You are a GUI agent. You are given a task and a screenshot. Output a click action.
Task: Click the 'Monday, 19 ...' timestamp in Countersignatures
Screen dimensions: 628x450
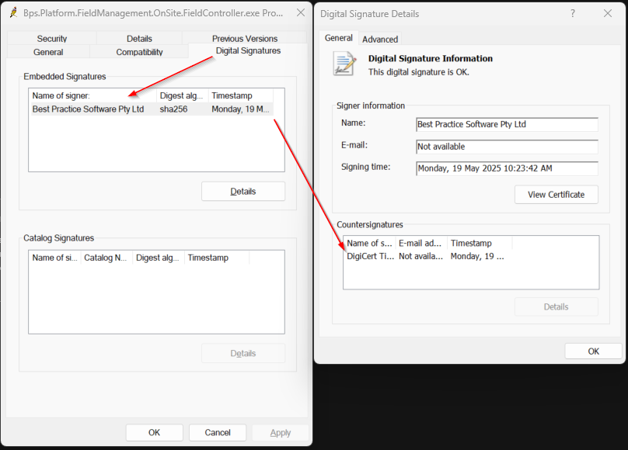pyautogui.click(x=477, y=256)
